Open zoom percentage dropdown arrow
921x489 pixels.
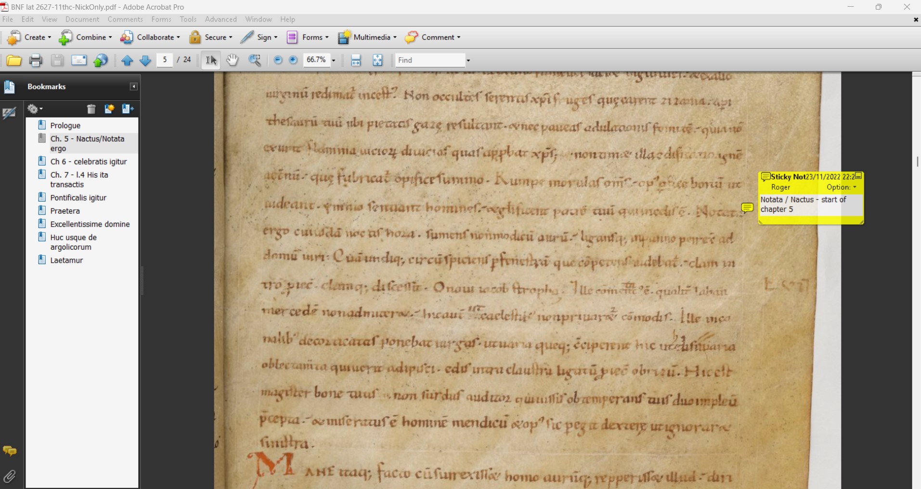[x=333, y=61]
